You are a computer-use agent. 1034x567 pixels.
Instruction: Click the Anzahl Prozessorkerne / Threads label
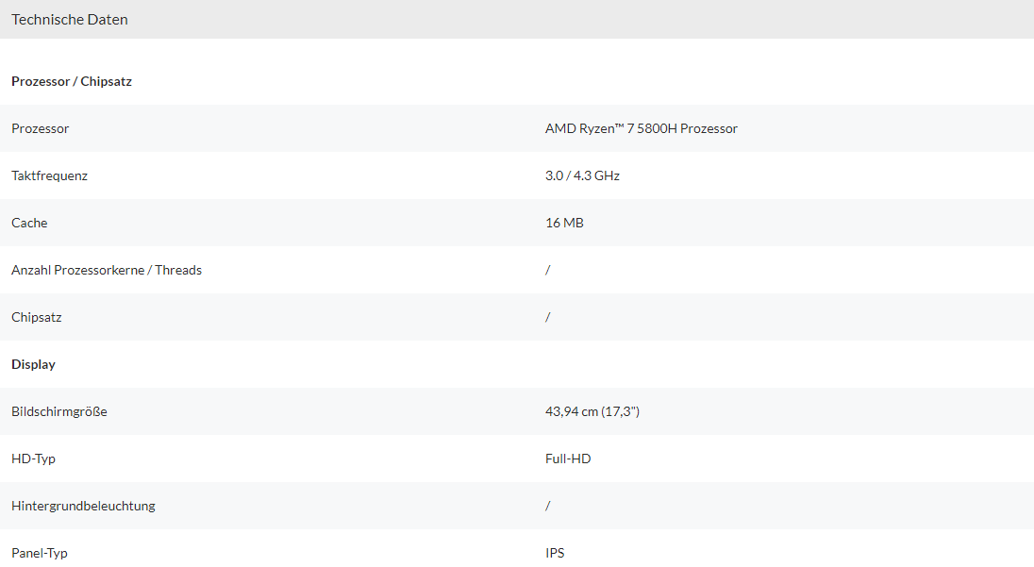pos(107,270)
